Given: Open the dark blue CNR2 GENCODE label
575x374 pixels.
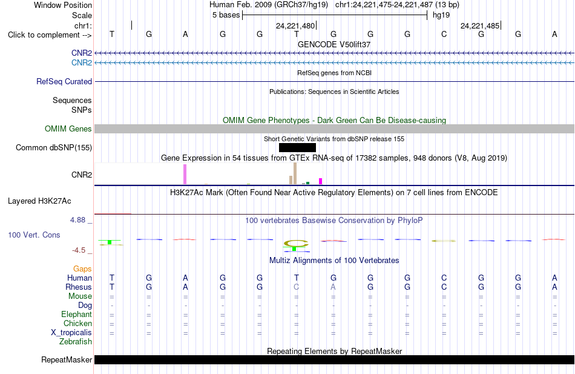Looking at the screenshot, I should point(82,53).
